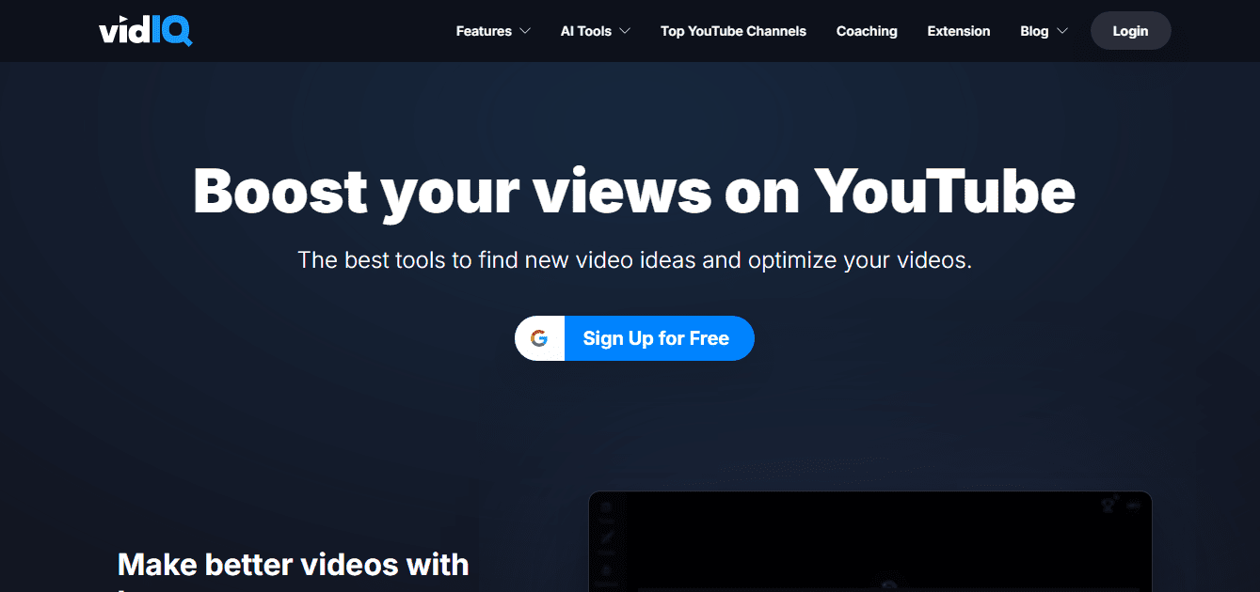Viewport: 1260px width, 592px height.
Task: Click the dashboard preview image
Action: 870,545
